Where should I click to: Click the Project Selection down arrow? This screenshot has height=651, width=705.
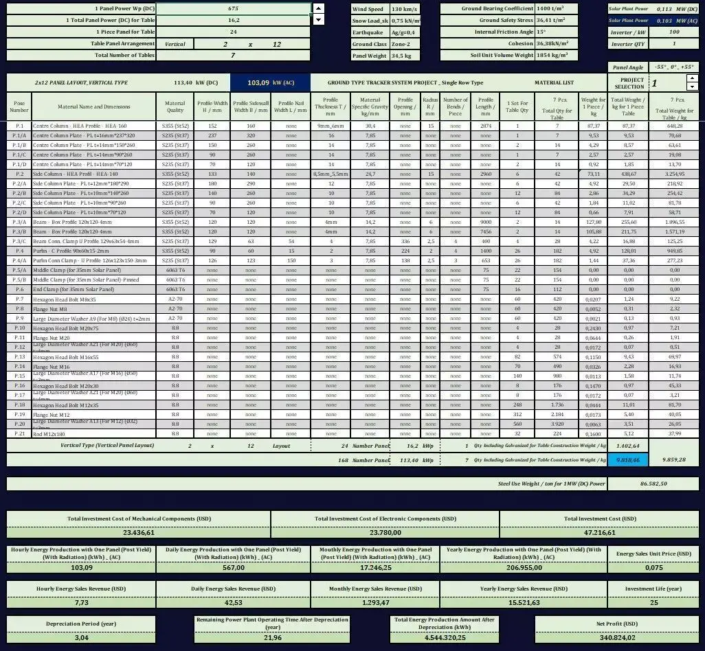pyautogui.click(x=692, y=87)
